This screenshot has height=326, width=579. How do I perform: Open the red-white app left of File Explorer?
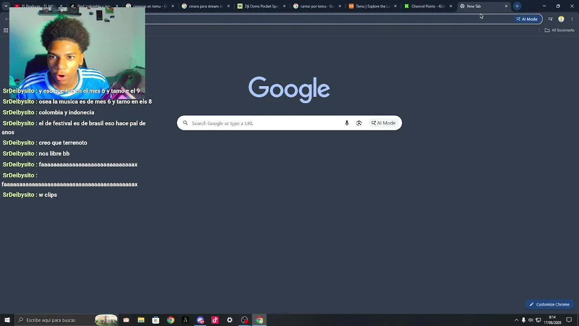pyautogui.click(x=126, y=320)
